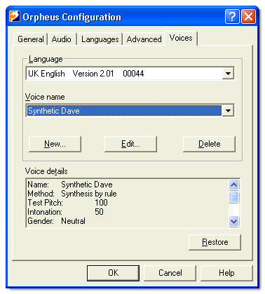This screenshot has height=294, width=265.
Task: Click the voice details scrollbar thumb
Action: point(234,196)
